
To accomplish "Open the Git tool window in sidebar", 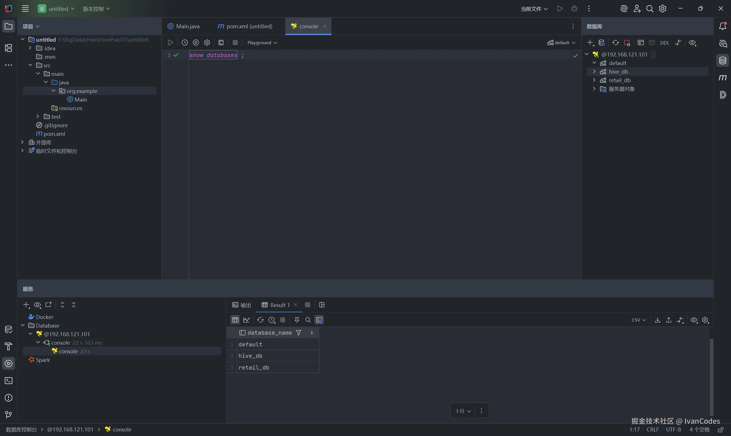I will coord(9,415).
